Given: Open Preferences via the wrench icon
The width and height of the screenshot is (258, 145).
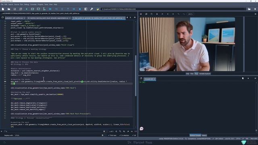Looking at the screenshot, I should [x=92, y=9].
